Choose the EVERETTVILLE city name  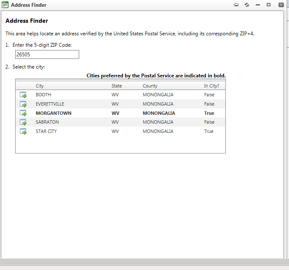tap(50, 104)
